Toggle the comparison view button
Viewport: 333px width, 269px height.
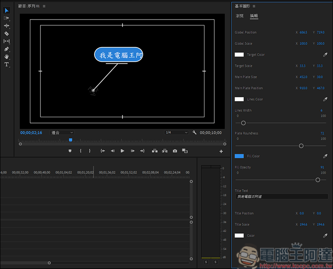[x=185, y=151]
